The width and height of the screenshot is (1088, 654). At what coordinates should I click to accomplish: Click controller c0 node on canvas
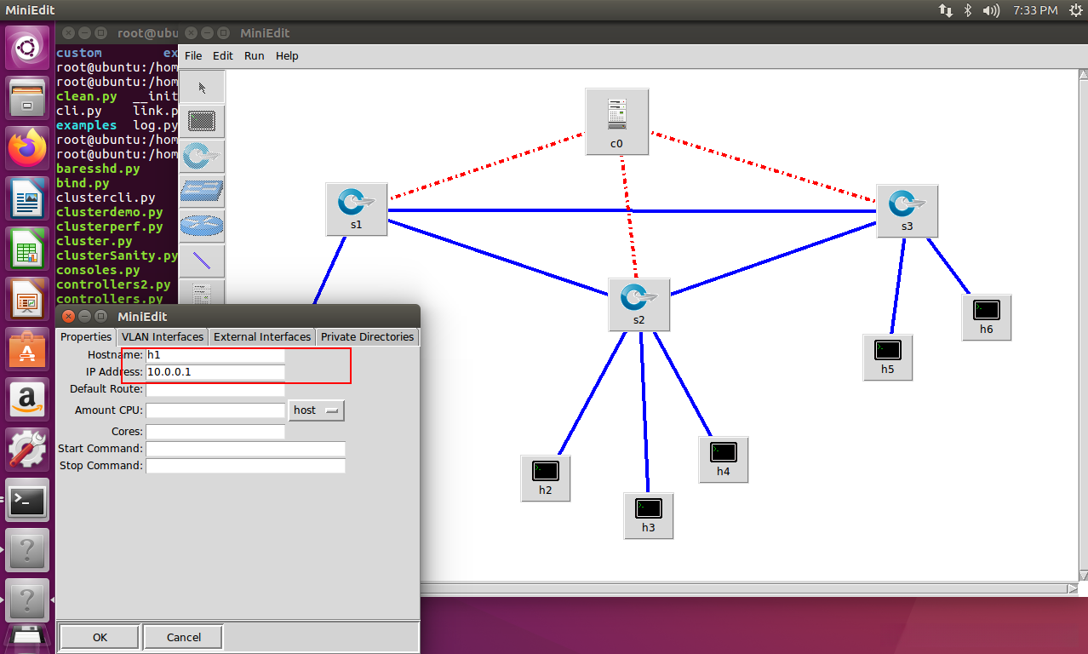[x=617, y=122]
